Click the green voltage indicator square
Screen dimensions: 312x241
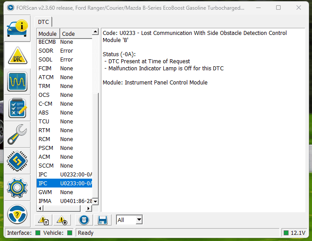pyautogui.click(x=286, y=233)
